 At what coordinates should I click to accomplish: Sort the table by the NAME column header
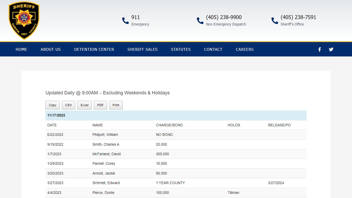point(98,125)
